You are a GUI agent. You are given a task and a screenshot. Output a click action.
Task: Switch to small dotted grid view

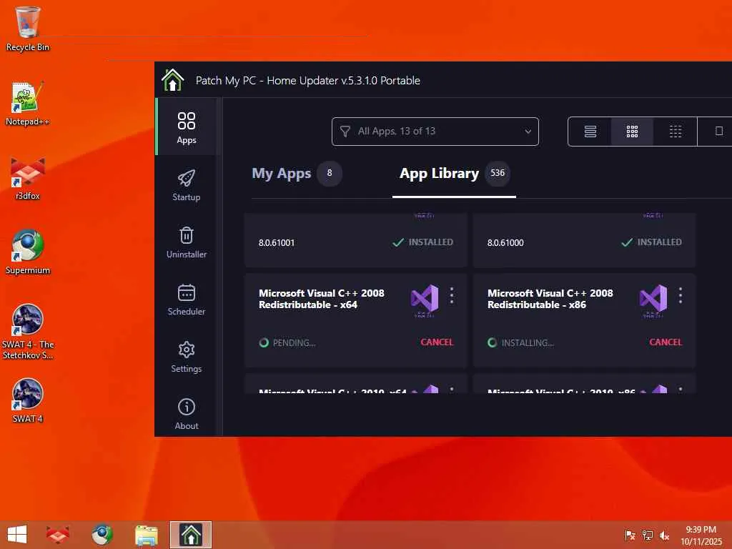[x=675, y=132]
